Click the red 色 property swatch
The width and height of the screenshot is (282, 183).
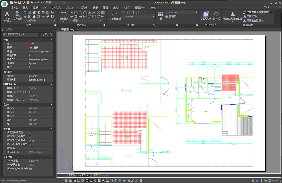coord(30,44)
